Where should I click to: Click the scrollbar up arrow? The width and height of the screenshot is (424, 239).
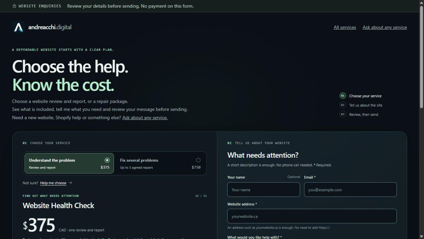coord(421,2)
